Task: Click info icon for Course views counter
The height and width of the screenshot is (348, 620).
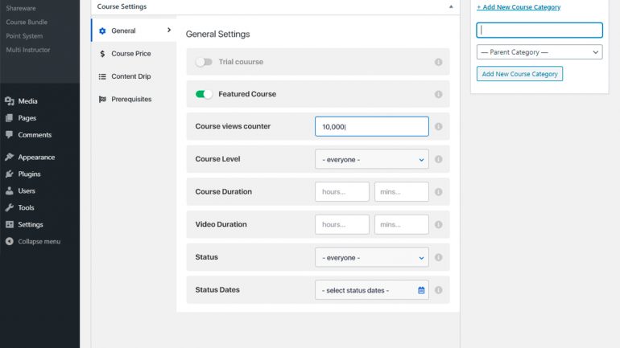Action: [x=439, y=127]
